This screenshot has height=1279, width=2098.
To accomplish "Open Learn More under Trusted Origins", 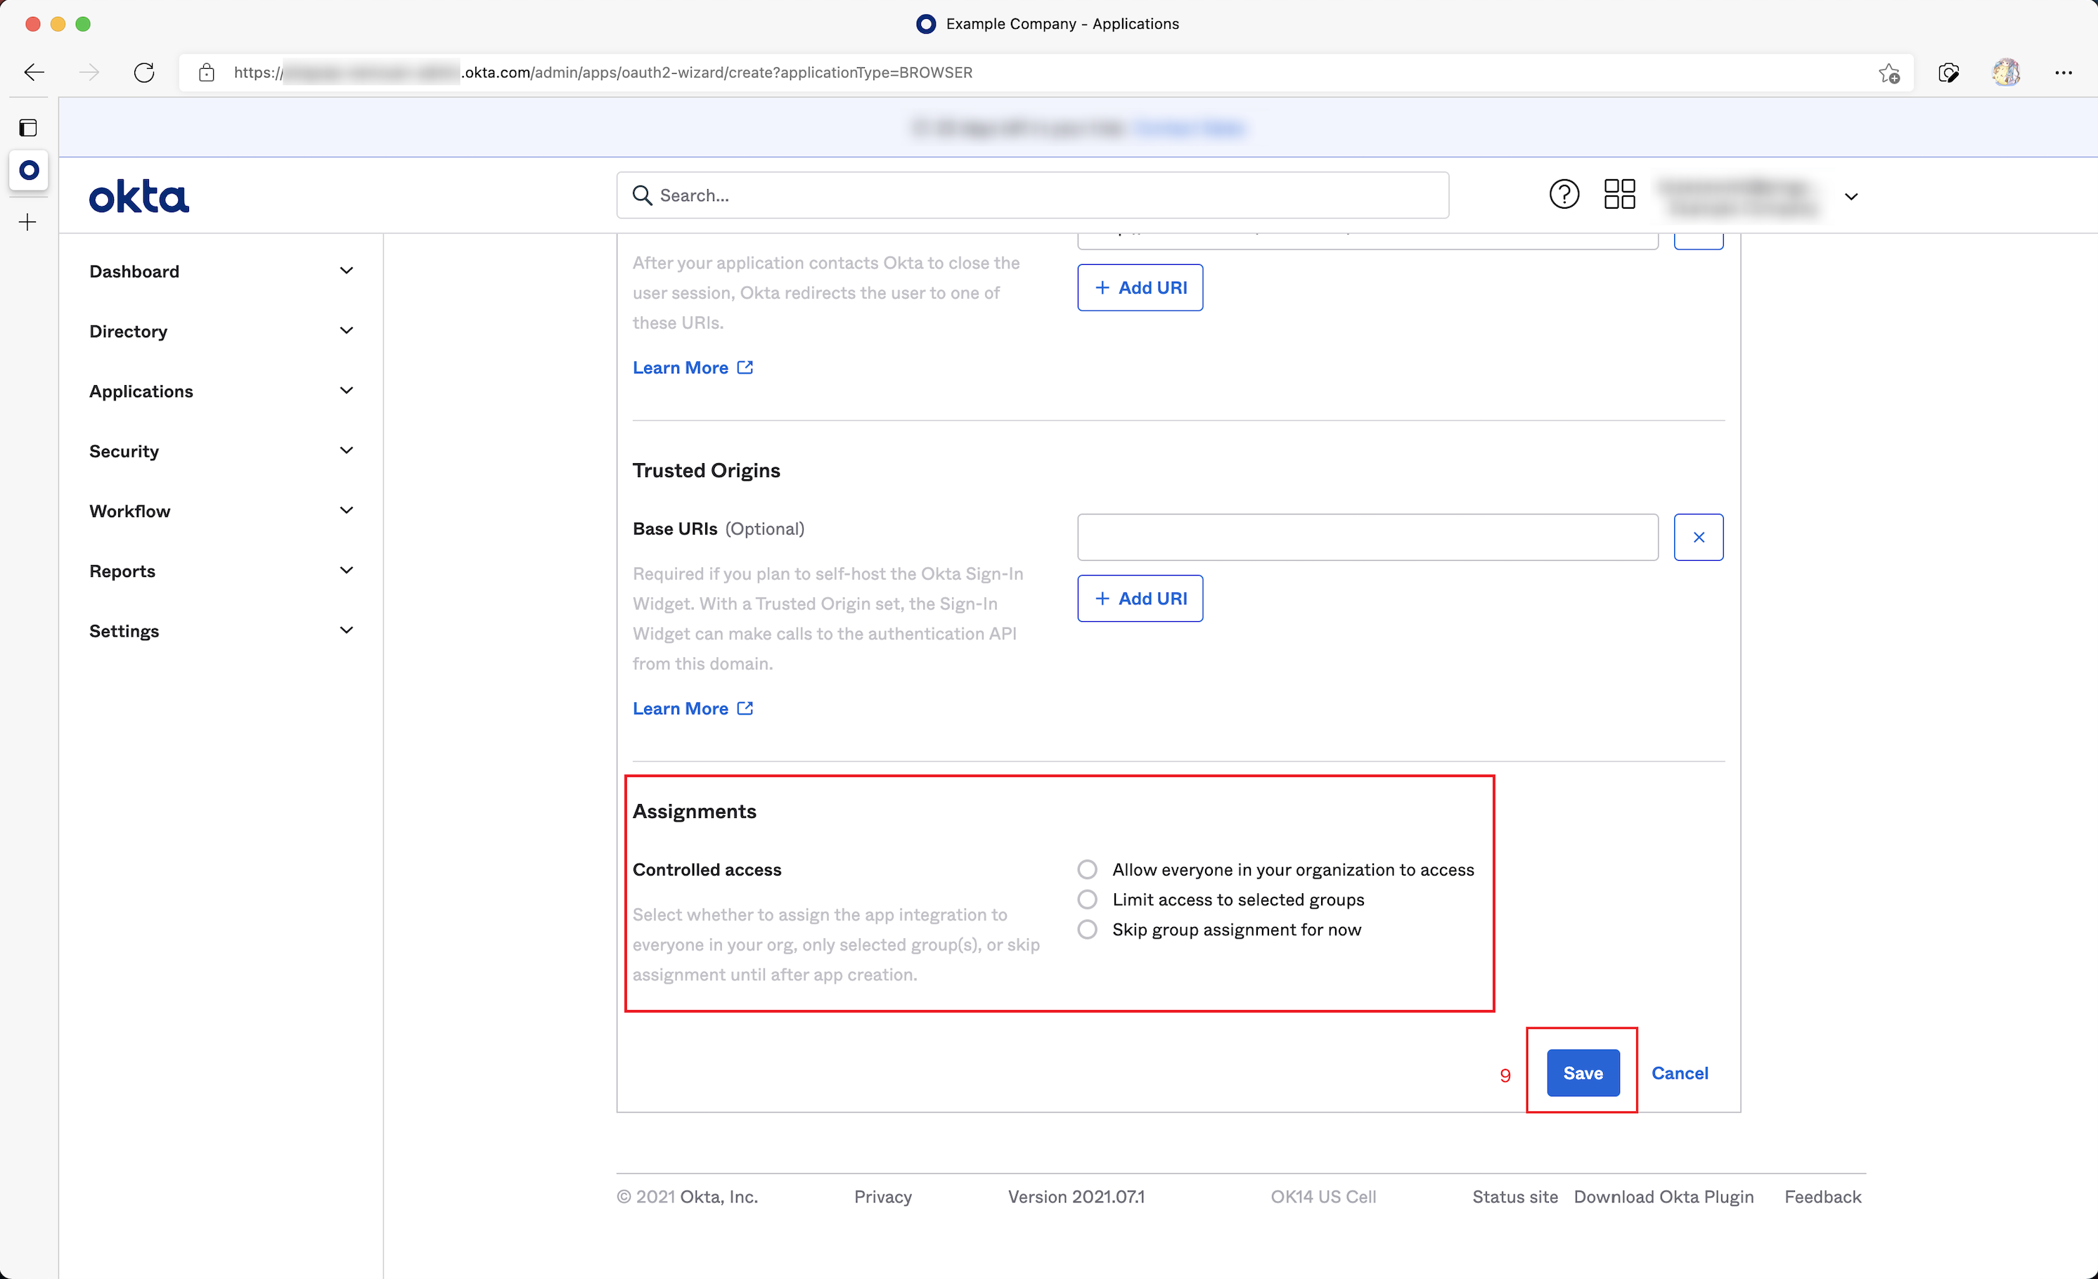I will click(681, 708).
